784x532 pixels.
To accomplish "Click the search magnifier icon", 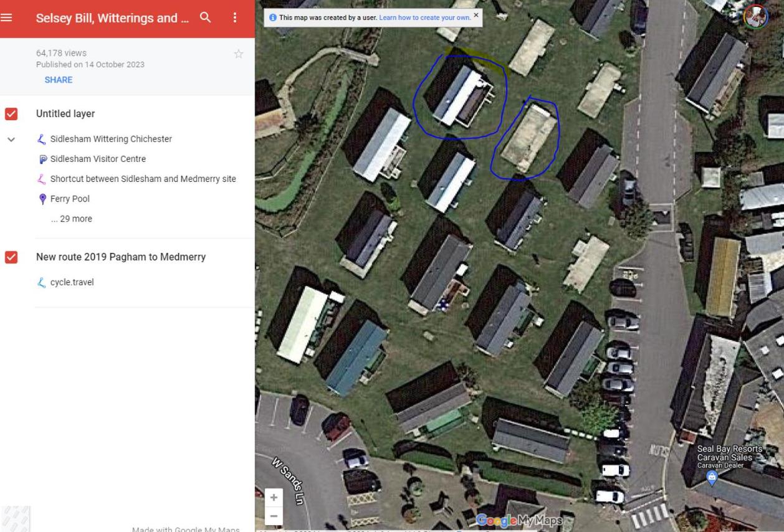I will tap(205, 17).
